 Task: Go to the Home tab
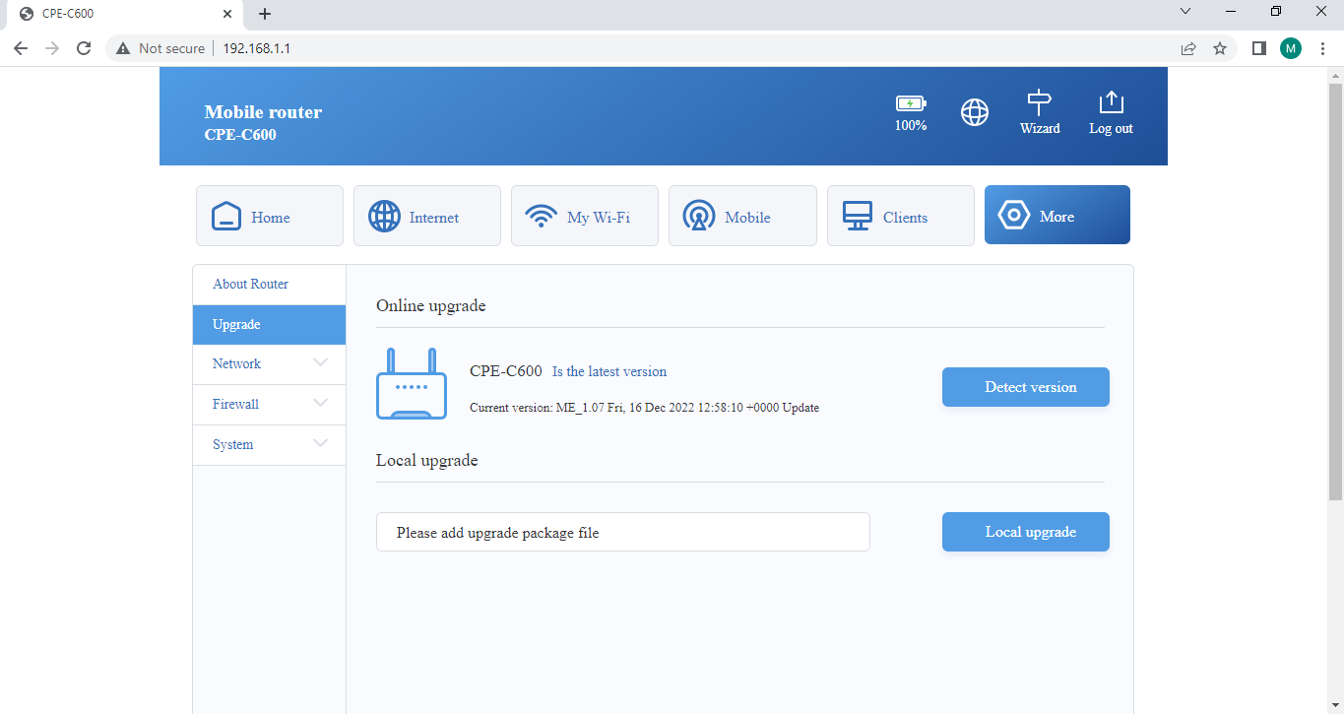click(x=270, y=216)
